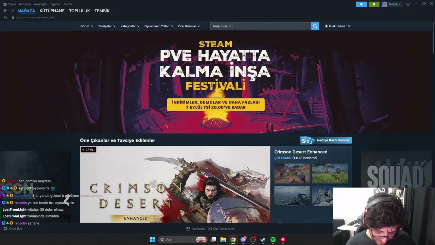Reload the store page with the refresh icon
This screenshot has width=435, height=245.
click(5, 17)
